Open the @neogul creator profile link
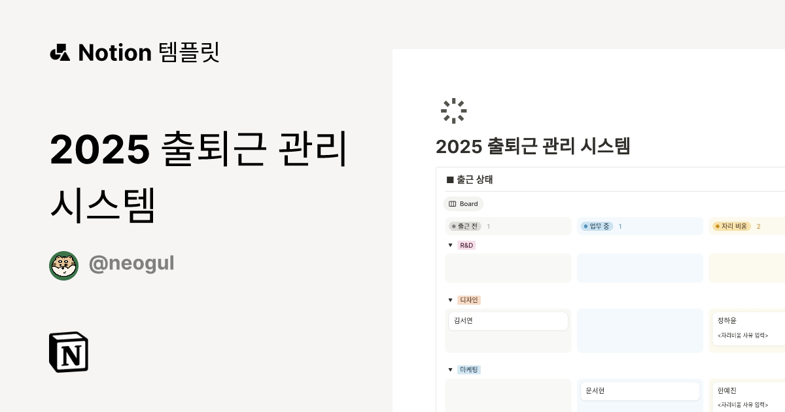The image size is (785, 412). (131, 264)
